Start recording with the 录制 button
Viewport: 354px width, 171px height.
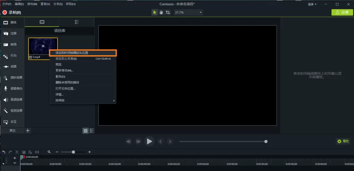coord(11,12)
